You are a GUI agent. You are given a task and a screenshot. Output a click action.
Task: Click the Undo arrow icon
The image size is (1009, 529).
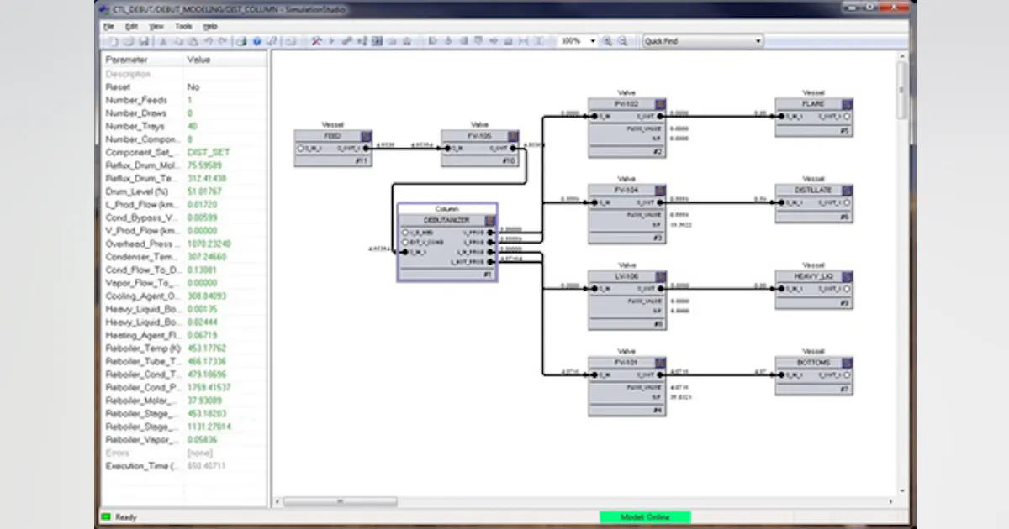(208, 41)
